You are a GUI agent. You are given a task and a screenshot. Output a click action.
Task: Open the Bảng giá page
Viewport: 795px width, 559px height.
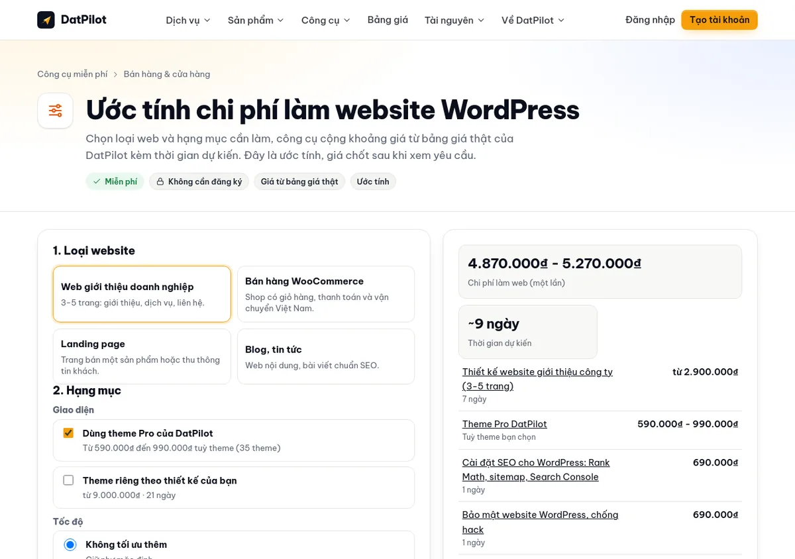(388, 20)
